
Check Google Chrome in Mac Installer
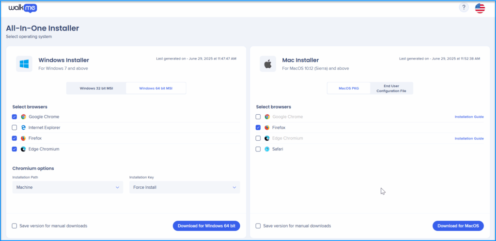pos(258,117)
